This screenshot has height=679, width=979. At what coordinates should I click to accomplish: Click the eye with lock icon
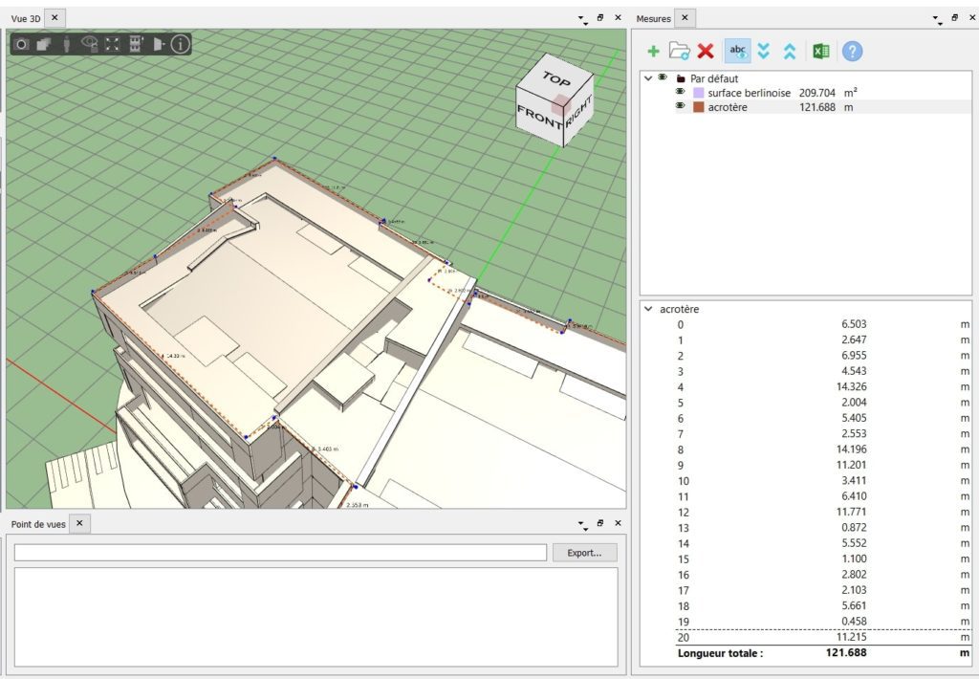pyautogui.click(x=90, y=44)
